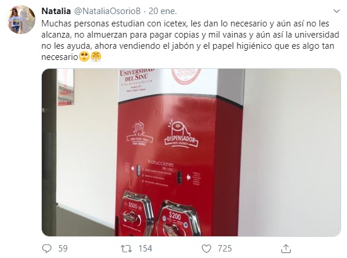This screenshot has width=347, height=258.
Task: Click the tweet text about icetex
Action: 190,40
